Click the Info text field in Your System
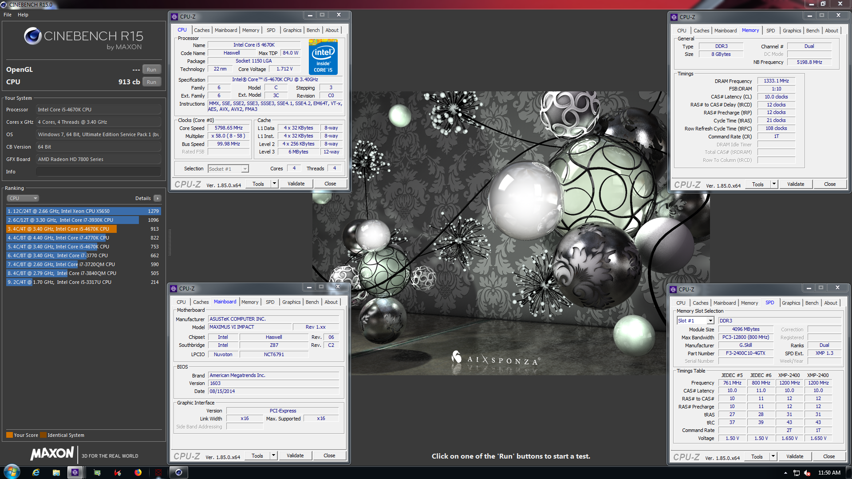This screenshot has width=852, height=479. click(99, 172)
